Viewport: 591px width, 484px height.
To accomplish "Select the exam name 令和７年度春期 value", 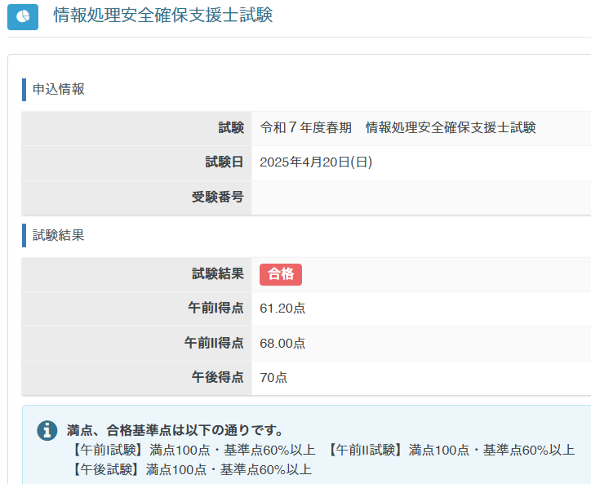I will (x=398, y=128).
